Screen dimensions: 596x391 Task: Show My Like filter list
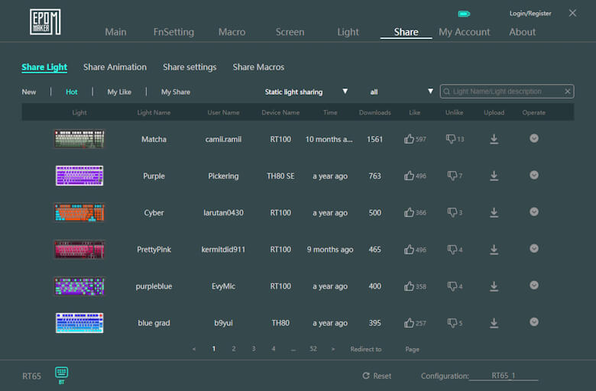point(119,92)
